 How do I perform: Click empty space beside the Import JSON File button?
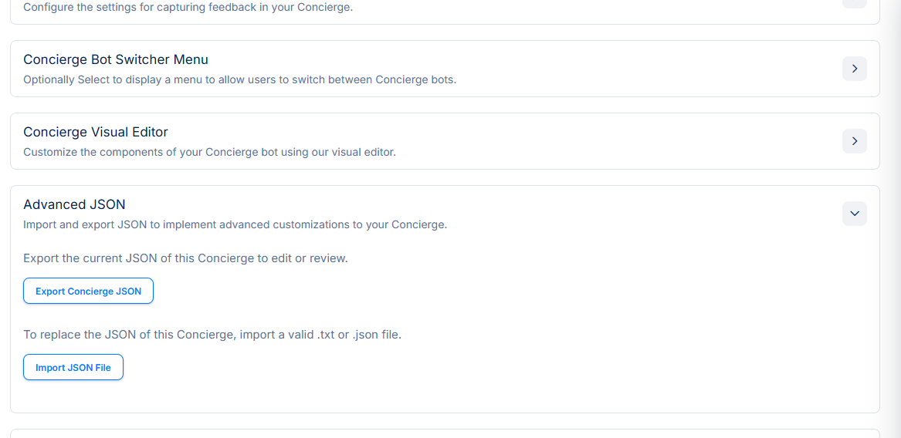coord(386,368)
